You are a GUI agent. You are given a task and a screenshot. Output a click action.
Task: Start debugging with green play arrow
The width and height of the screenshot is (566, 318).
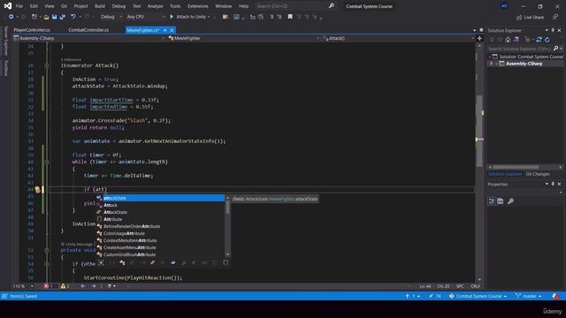click(x=172, y=17)
